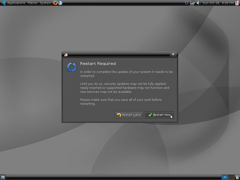Viewport: 240px width, 180px height.
Task: Switch to the second workspace
Action: point(231,177)
